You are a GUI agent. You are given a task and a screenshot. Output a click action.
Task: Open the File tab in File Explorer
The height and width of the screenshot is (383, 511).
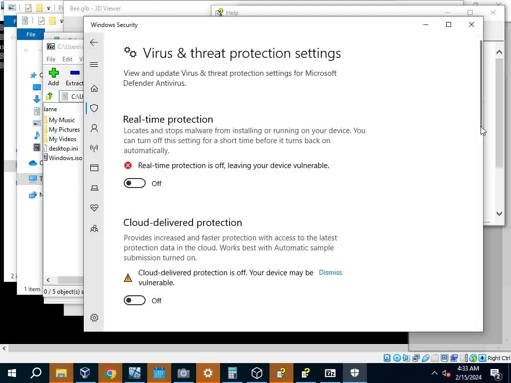[x=30, y=34]
